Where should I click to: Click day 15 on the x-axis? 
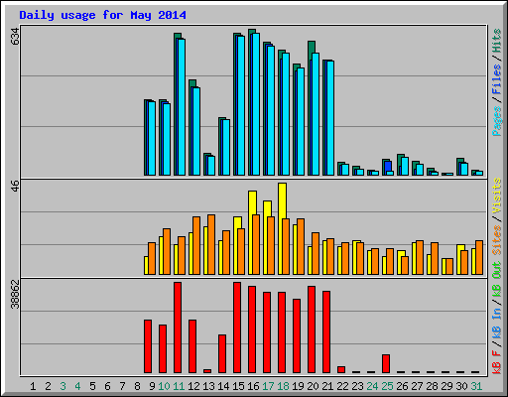238,386
